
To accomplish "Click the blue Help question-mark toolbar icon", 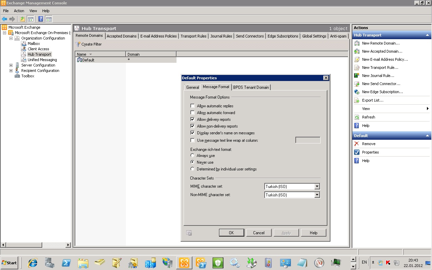I will [x=40, y=19].
